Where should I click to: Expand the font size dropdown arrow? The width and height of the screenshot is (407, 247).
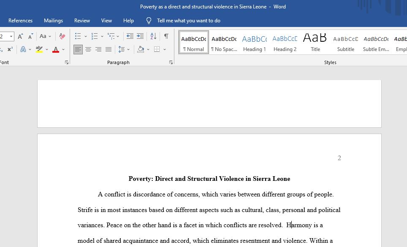11,36
